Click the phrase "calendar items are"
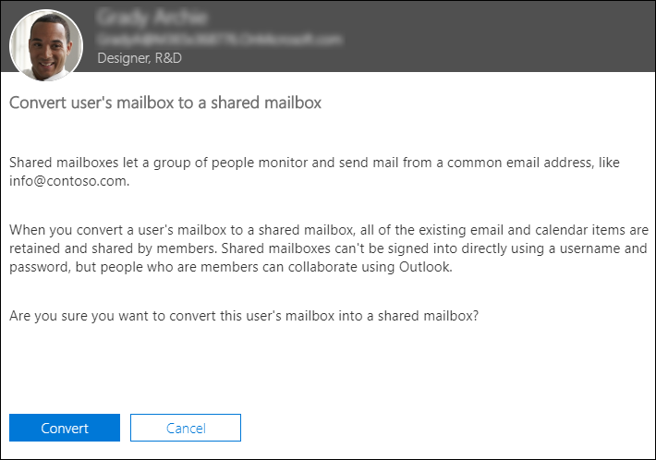This screenshot has height=460, width=656. 592,230
